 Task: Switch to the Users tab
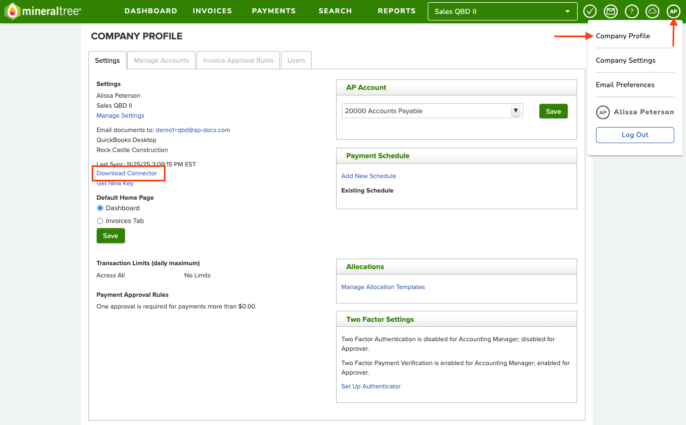pyautogui.click(x=296, y=60)
